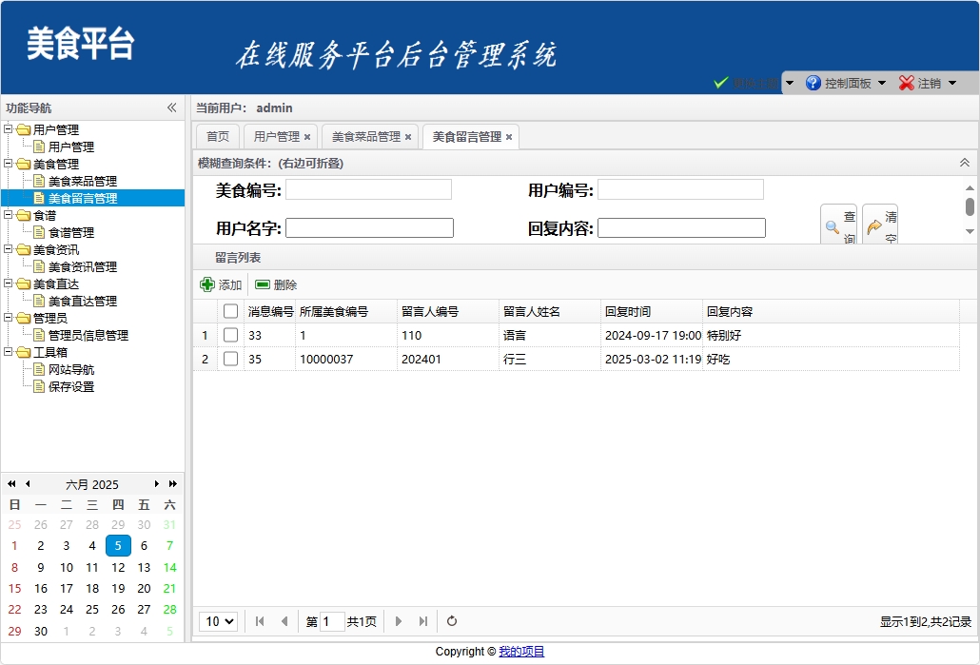
Task: Open the 用户管理 tab
Action: pyautogui.click(x=276, y=136)
